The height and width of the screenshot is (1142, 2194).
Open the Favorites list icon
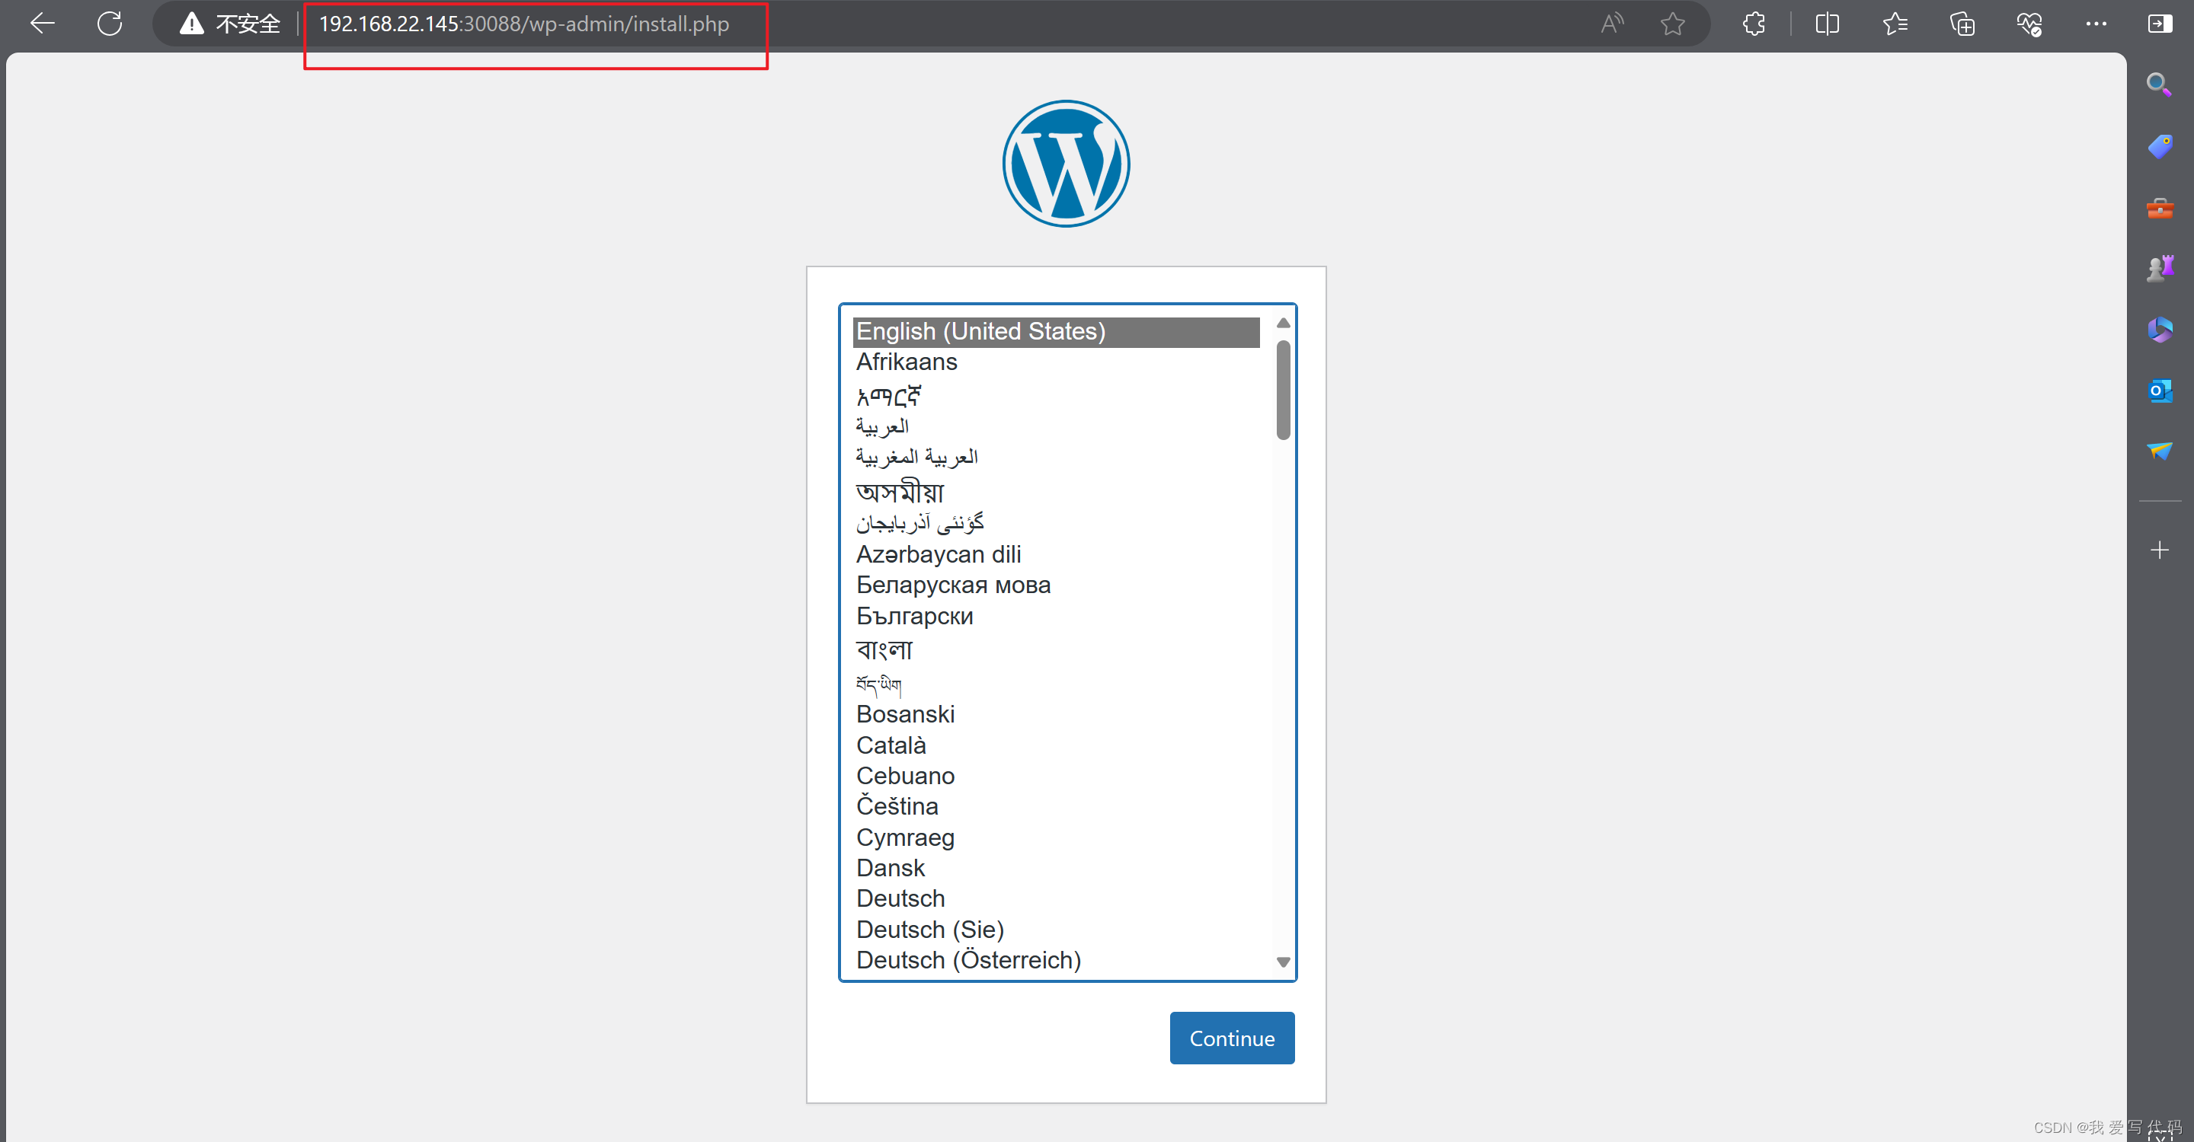(x=1894, y=23)
